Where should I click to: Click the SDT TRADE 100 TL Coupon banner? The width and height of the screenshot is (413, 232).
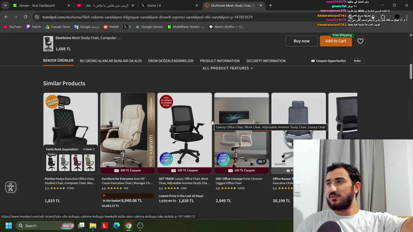click(x=185, y=170)
